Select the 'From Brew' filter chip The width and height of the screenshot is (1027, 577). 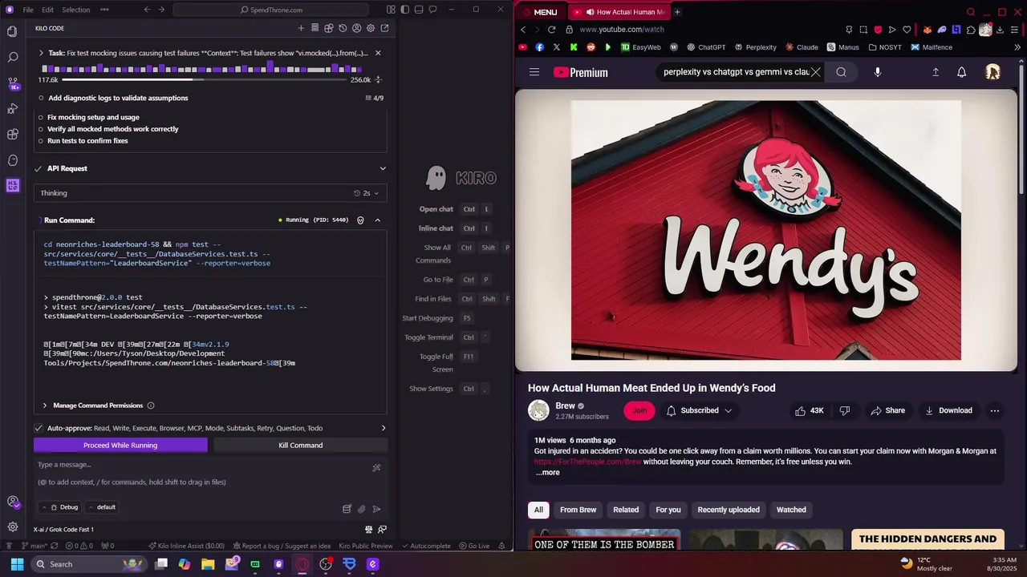pos(578,510)
